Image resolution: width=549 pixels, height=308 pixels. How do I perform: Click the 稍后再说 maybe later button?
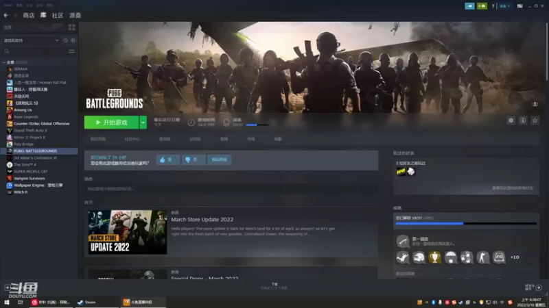[219, 159]
